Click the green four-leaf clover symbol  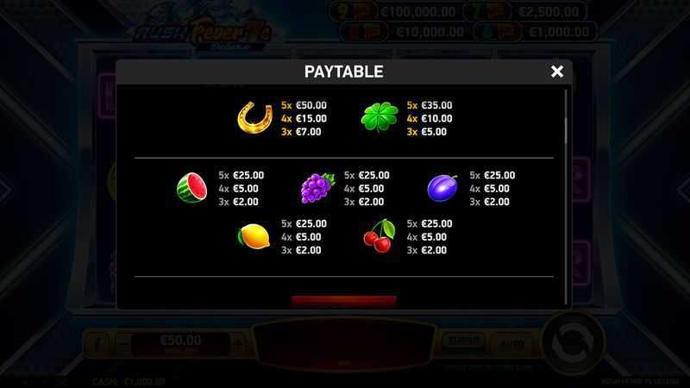(379, 117)
